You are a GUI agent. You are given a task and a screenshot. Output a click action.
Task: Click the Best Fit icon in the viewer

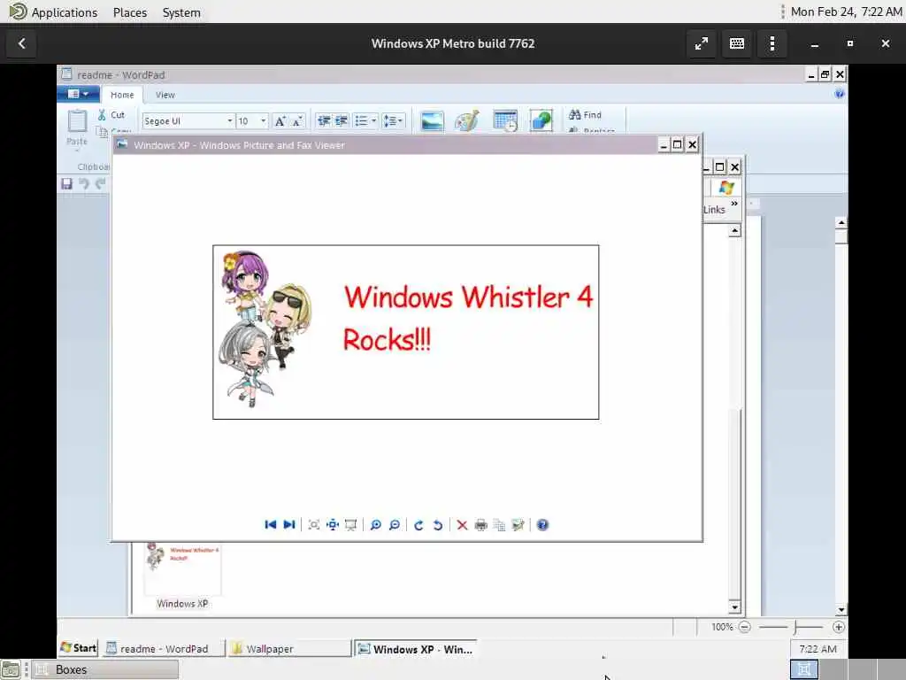point(314,524)
